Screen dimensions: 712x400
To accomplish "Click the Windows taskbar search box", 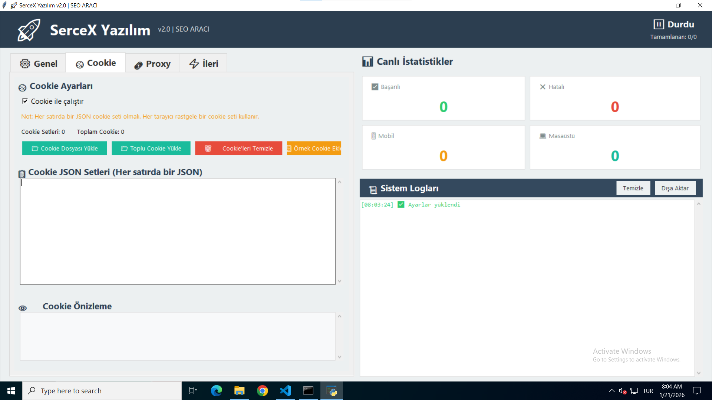I will point(102,391).
